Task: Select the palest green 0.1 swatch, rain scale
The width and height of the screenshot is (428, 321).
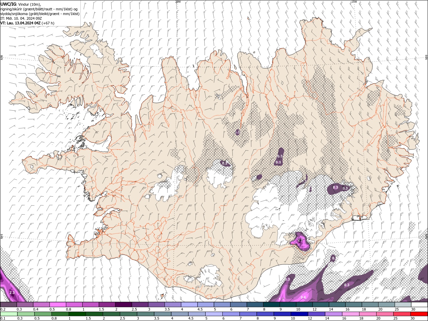Action: point(9,314)
